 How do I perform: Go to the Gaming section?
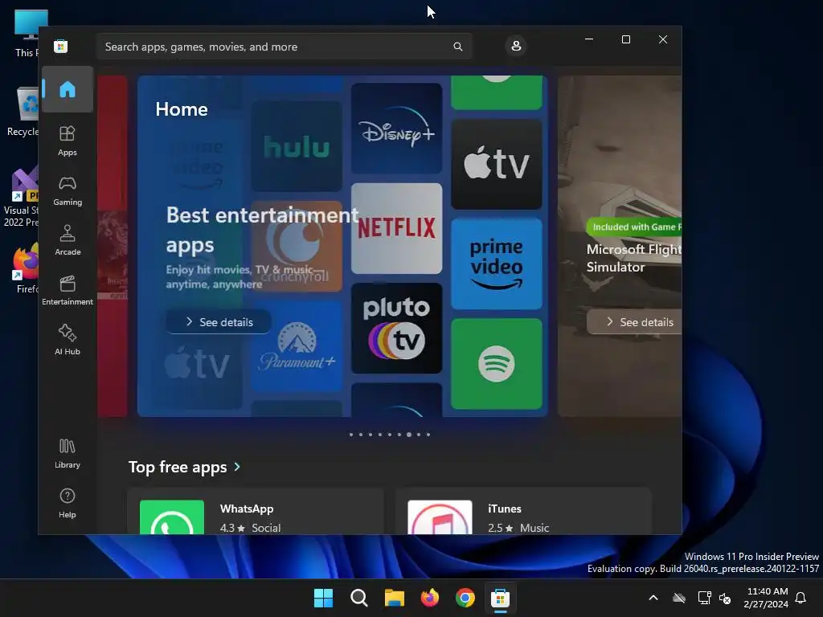tap(68, 191)
